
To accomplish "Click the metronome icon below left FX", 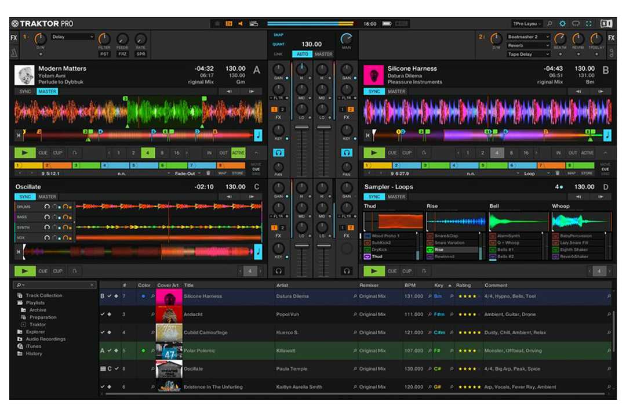I will pos(14,53).
